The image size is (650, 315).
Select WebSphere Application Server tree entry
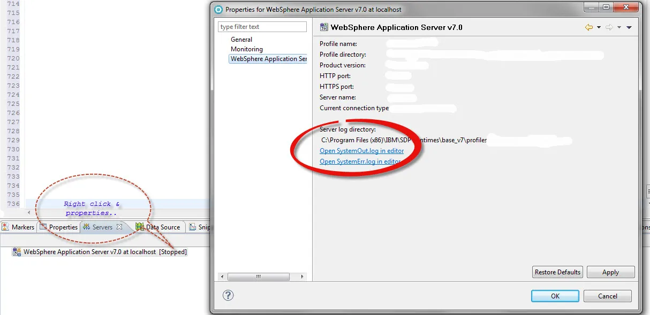[268, 59]
